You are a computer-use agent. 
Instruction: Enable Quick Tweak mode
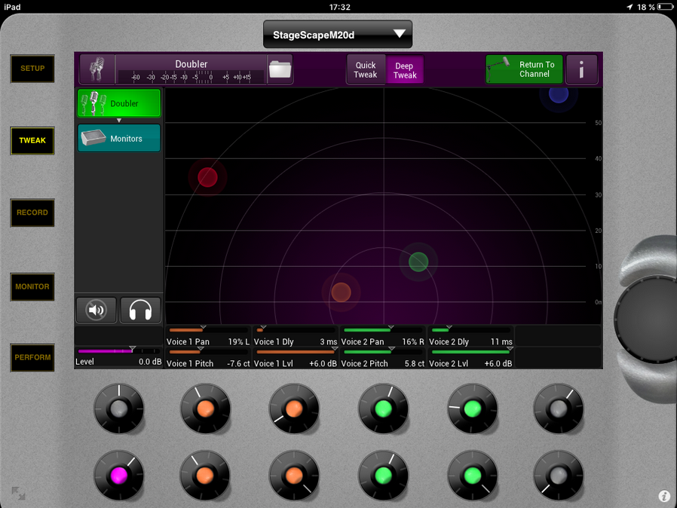click(366, 70)
